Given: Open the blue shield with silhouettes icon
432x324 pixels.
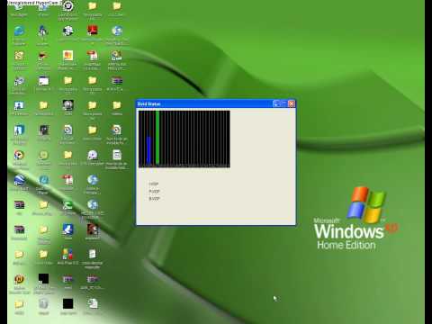Looking at the screenshot, I should click(x=19, y=130).
